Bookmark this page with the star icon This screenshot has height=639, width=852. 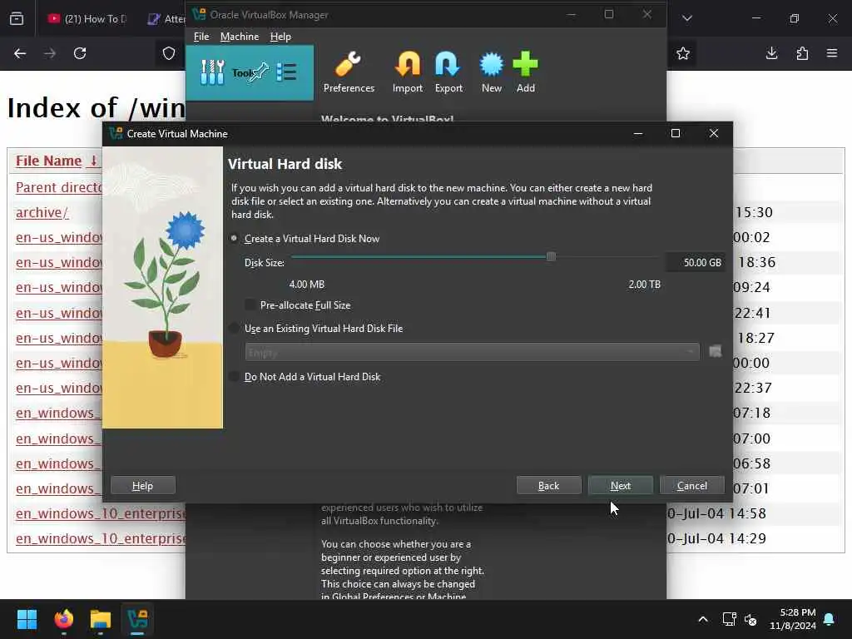[683, 53]
